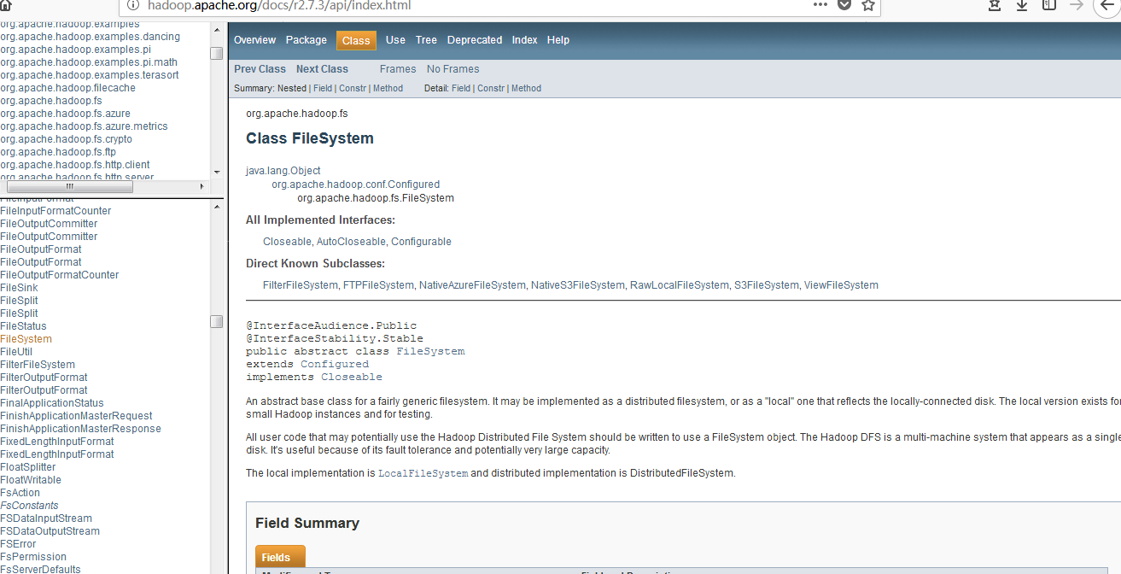Open RawLocalFileSystem subclass link
Screen dimensions: 1121x574
tap(680, 285)
